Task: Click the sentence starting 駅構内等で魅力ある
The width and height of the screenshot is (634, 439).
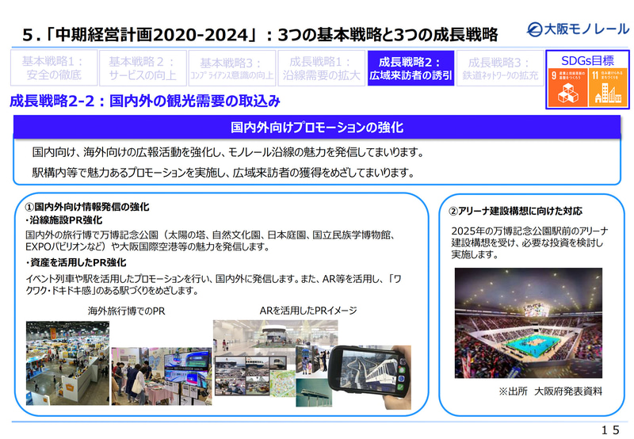Action: pyautogui.click(x=223, y=173)
